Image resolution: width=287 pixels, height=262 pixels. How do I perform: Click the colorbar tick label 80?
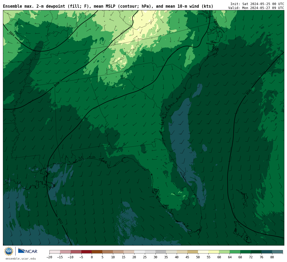(272, 257)
